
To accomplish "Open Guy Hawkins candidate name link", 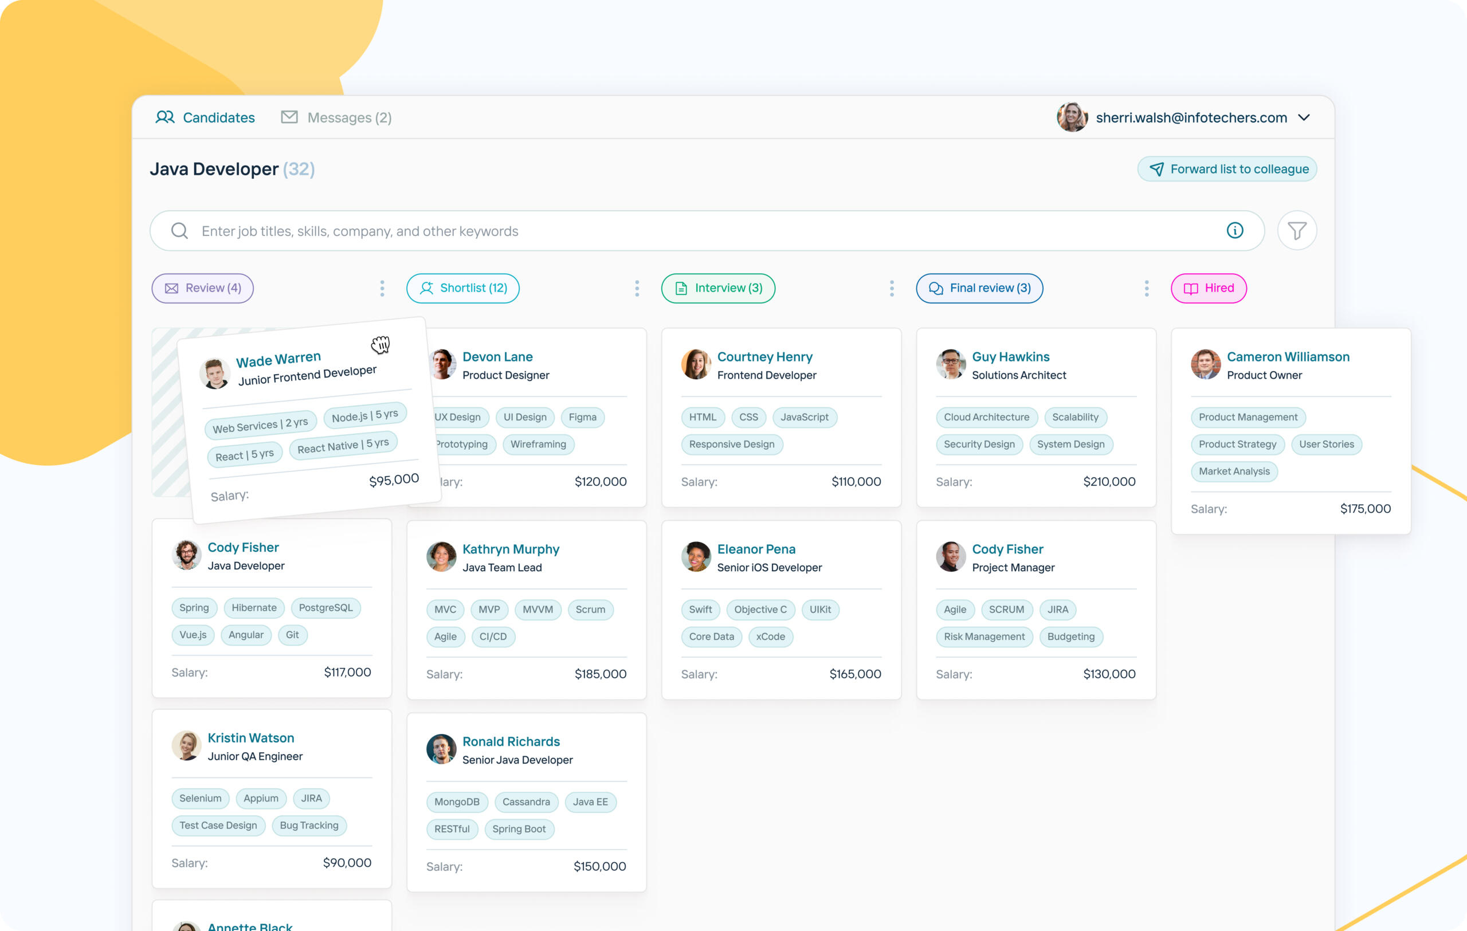I will point(1010,357).
